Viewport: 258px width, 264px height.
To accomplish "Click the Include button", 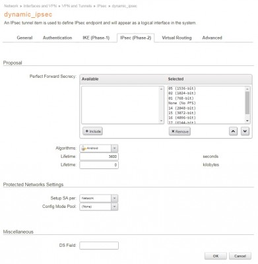I will [92, 131].
